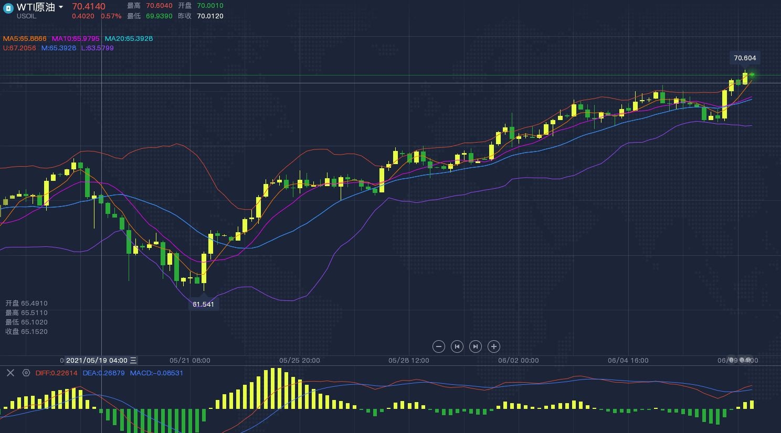
Task: Click the 61.541 low price marker
Action: click(x=203, y=305)
